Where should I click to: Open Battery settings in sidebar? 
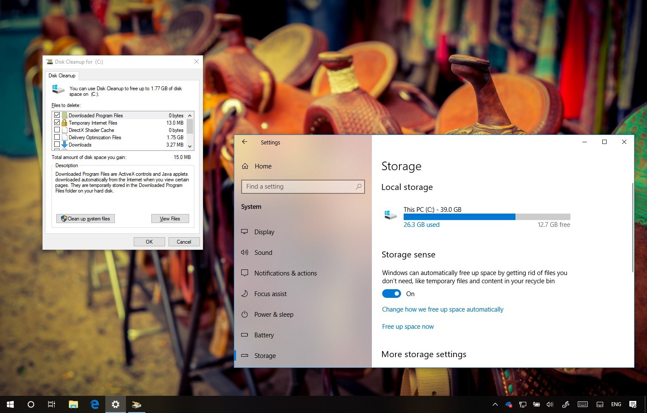point(303,335)
